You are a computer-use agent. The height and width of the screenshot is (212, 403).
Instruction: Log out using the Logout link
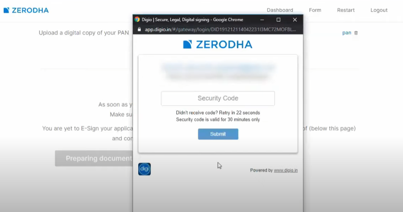pyautogui.click(x=379, y=10)
